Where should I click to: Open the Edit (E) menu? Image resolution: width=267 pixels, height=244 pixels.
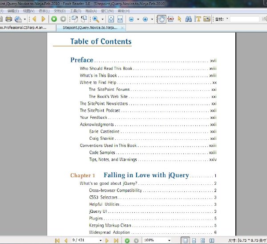(x=13, y=11)
